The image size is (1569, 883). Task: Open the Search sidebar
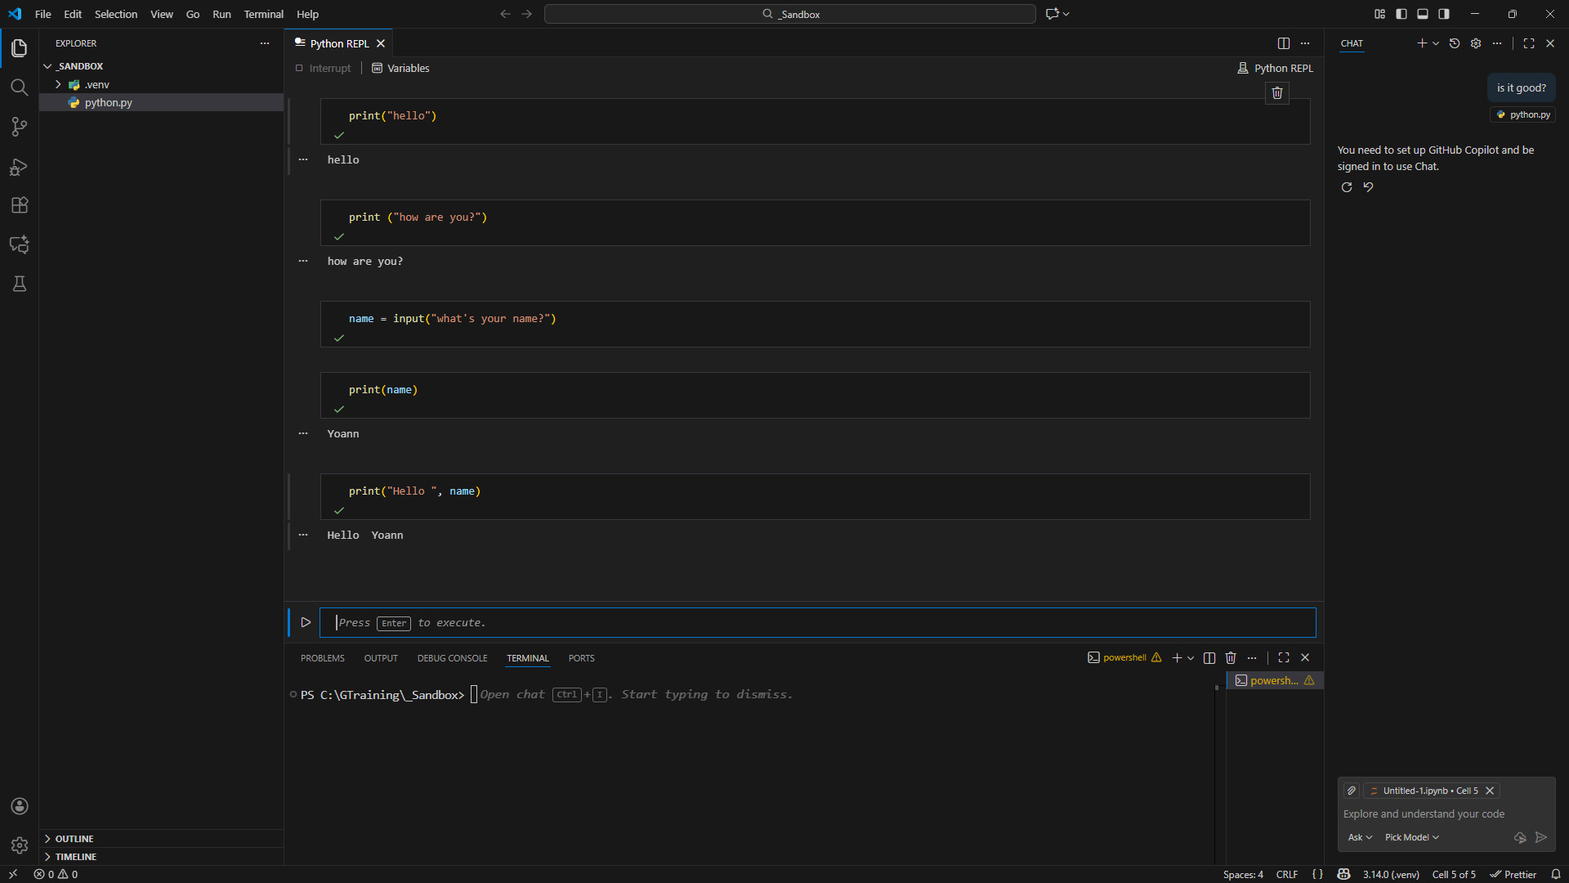click(x=19, y=87)
